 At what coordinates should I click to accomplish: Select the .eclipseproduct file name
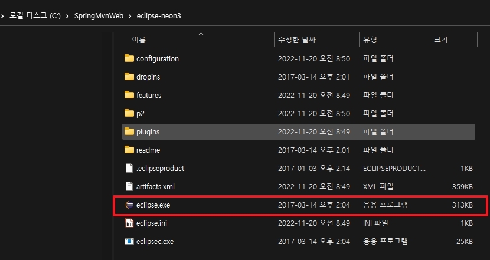(161, 169)
